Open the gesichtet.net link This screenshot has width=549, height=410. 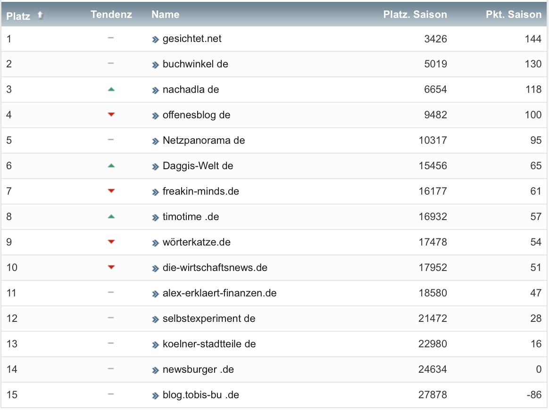pyautogui.click(x=192, y=39)
